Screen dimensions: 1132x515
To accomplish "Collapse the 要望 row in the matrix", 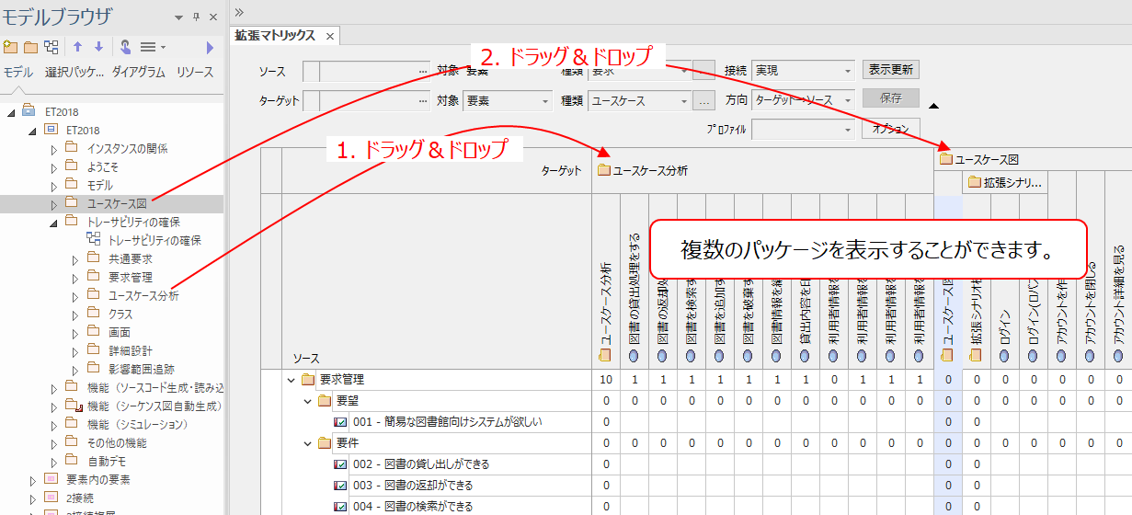I will click(x=309, y=401).
